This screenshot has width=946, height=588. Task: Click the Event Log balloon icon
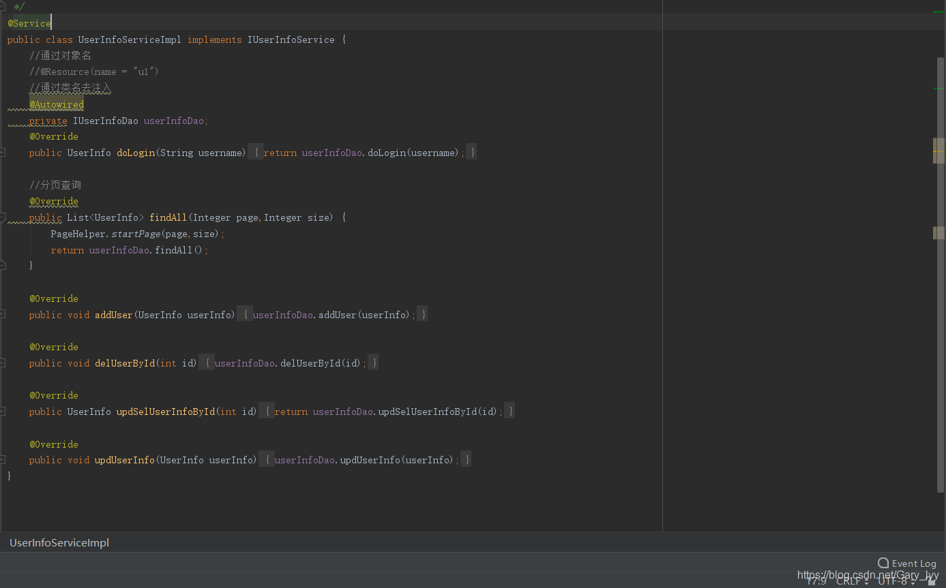click(883, 563)
